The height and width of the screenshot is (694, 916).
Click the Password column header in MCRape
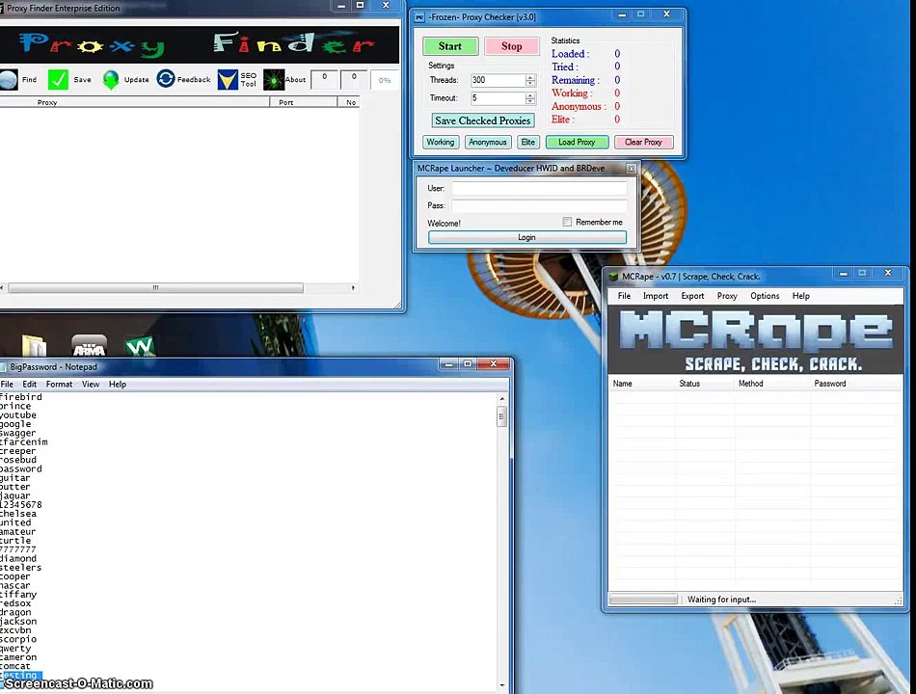[x=856, y=384]
